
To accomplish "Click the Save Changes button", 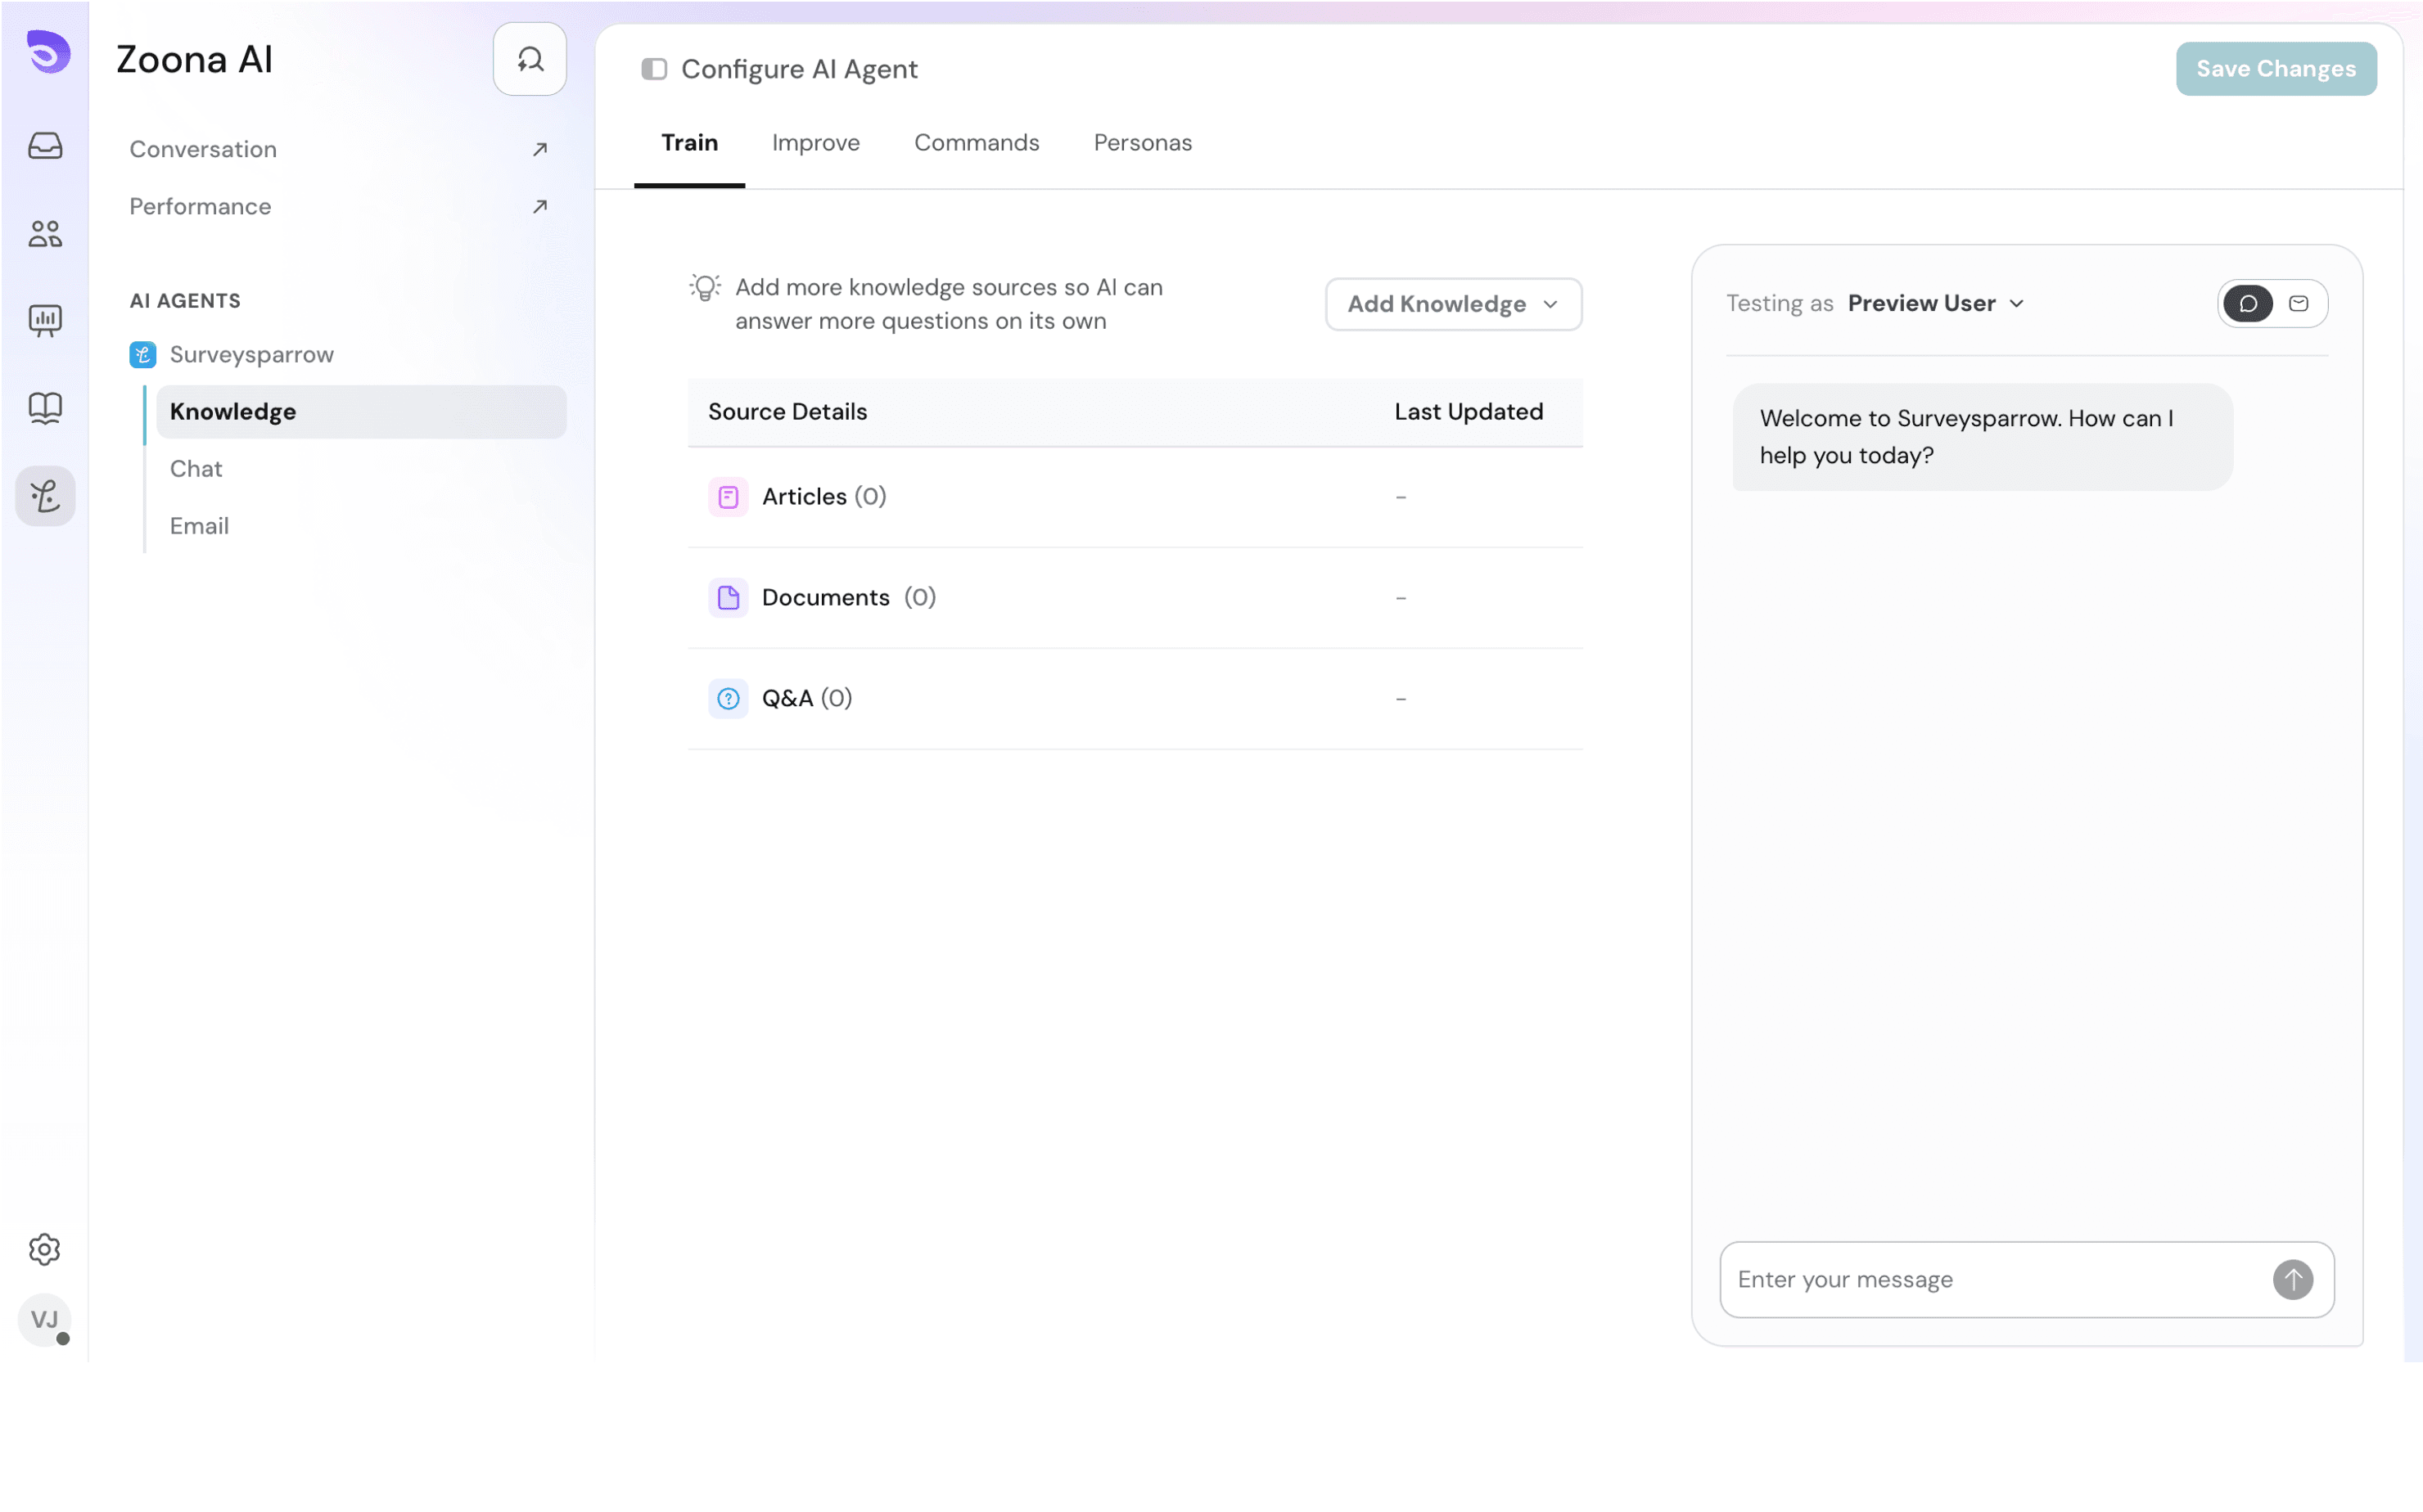I will [2275, 69].
